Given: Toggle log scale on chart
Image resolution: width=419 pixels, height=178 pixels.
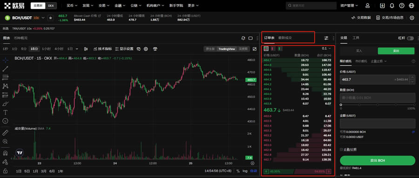Looking at the screenshot, I should coord(245,171).
